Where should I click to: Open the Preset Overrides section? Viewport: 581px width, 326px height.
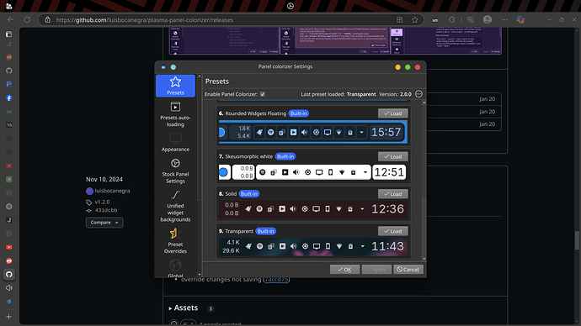click(x=175, y=240)
